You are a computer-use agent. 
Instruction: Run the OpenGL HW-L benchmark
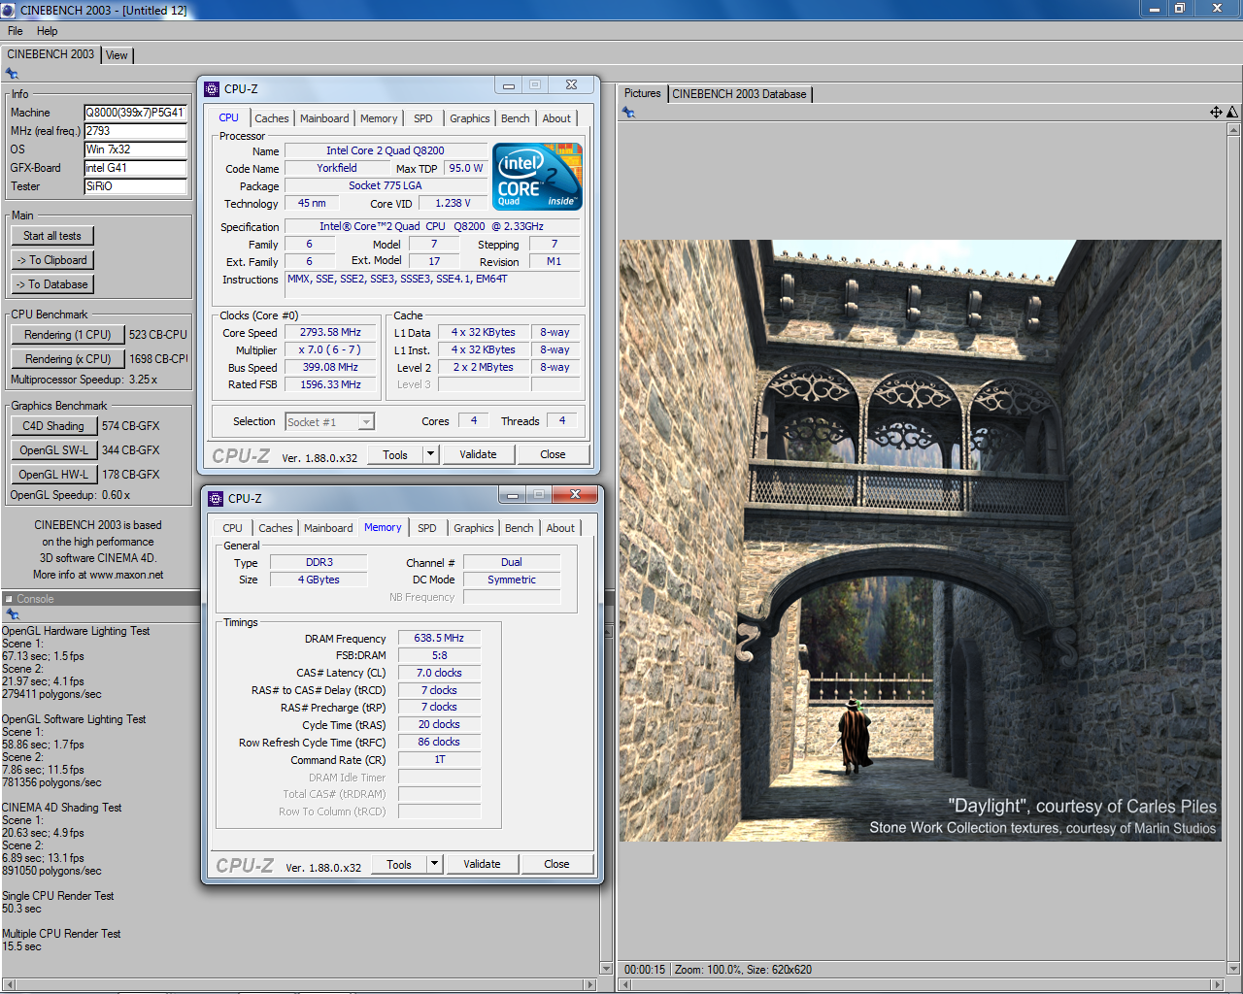pyautogui.click(x=53, y=475)
